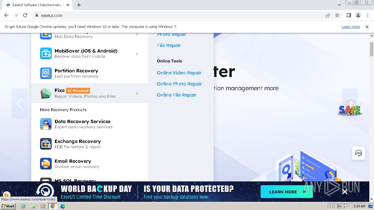Open Windows Explorer folder from taskbar
The image size is (374, 210).
[33, 206]
